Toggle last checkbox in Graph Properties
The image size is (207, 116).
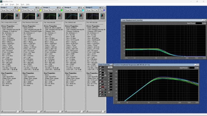(100, 95)
